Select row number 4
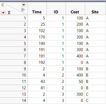106x104 pixels. [14, 37]
